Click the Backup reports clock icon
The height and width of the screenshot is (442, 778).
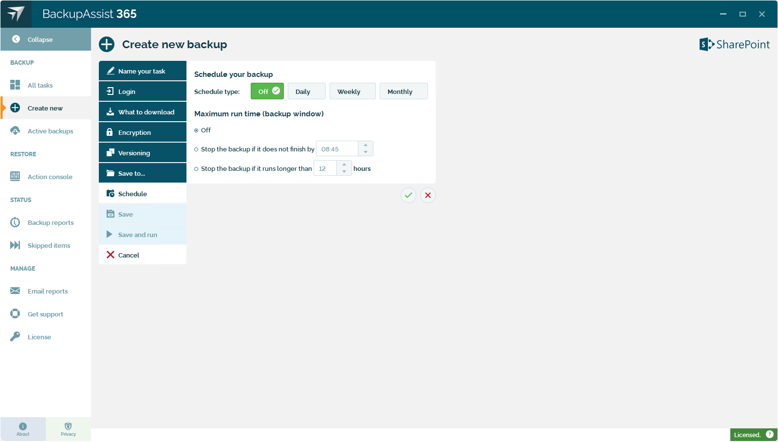tap(15, 222)
